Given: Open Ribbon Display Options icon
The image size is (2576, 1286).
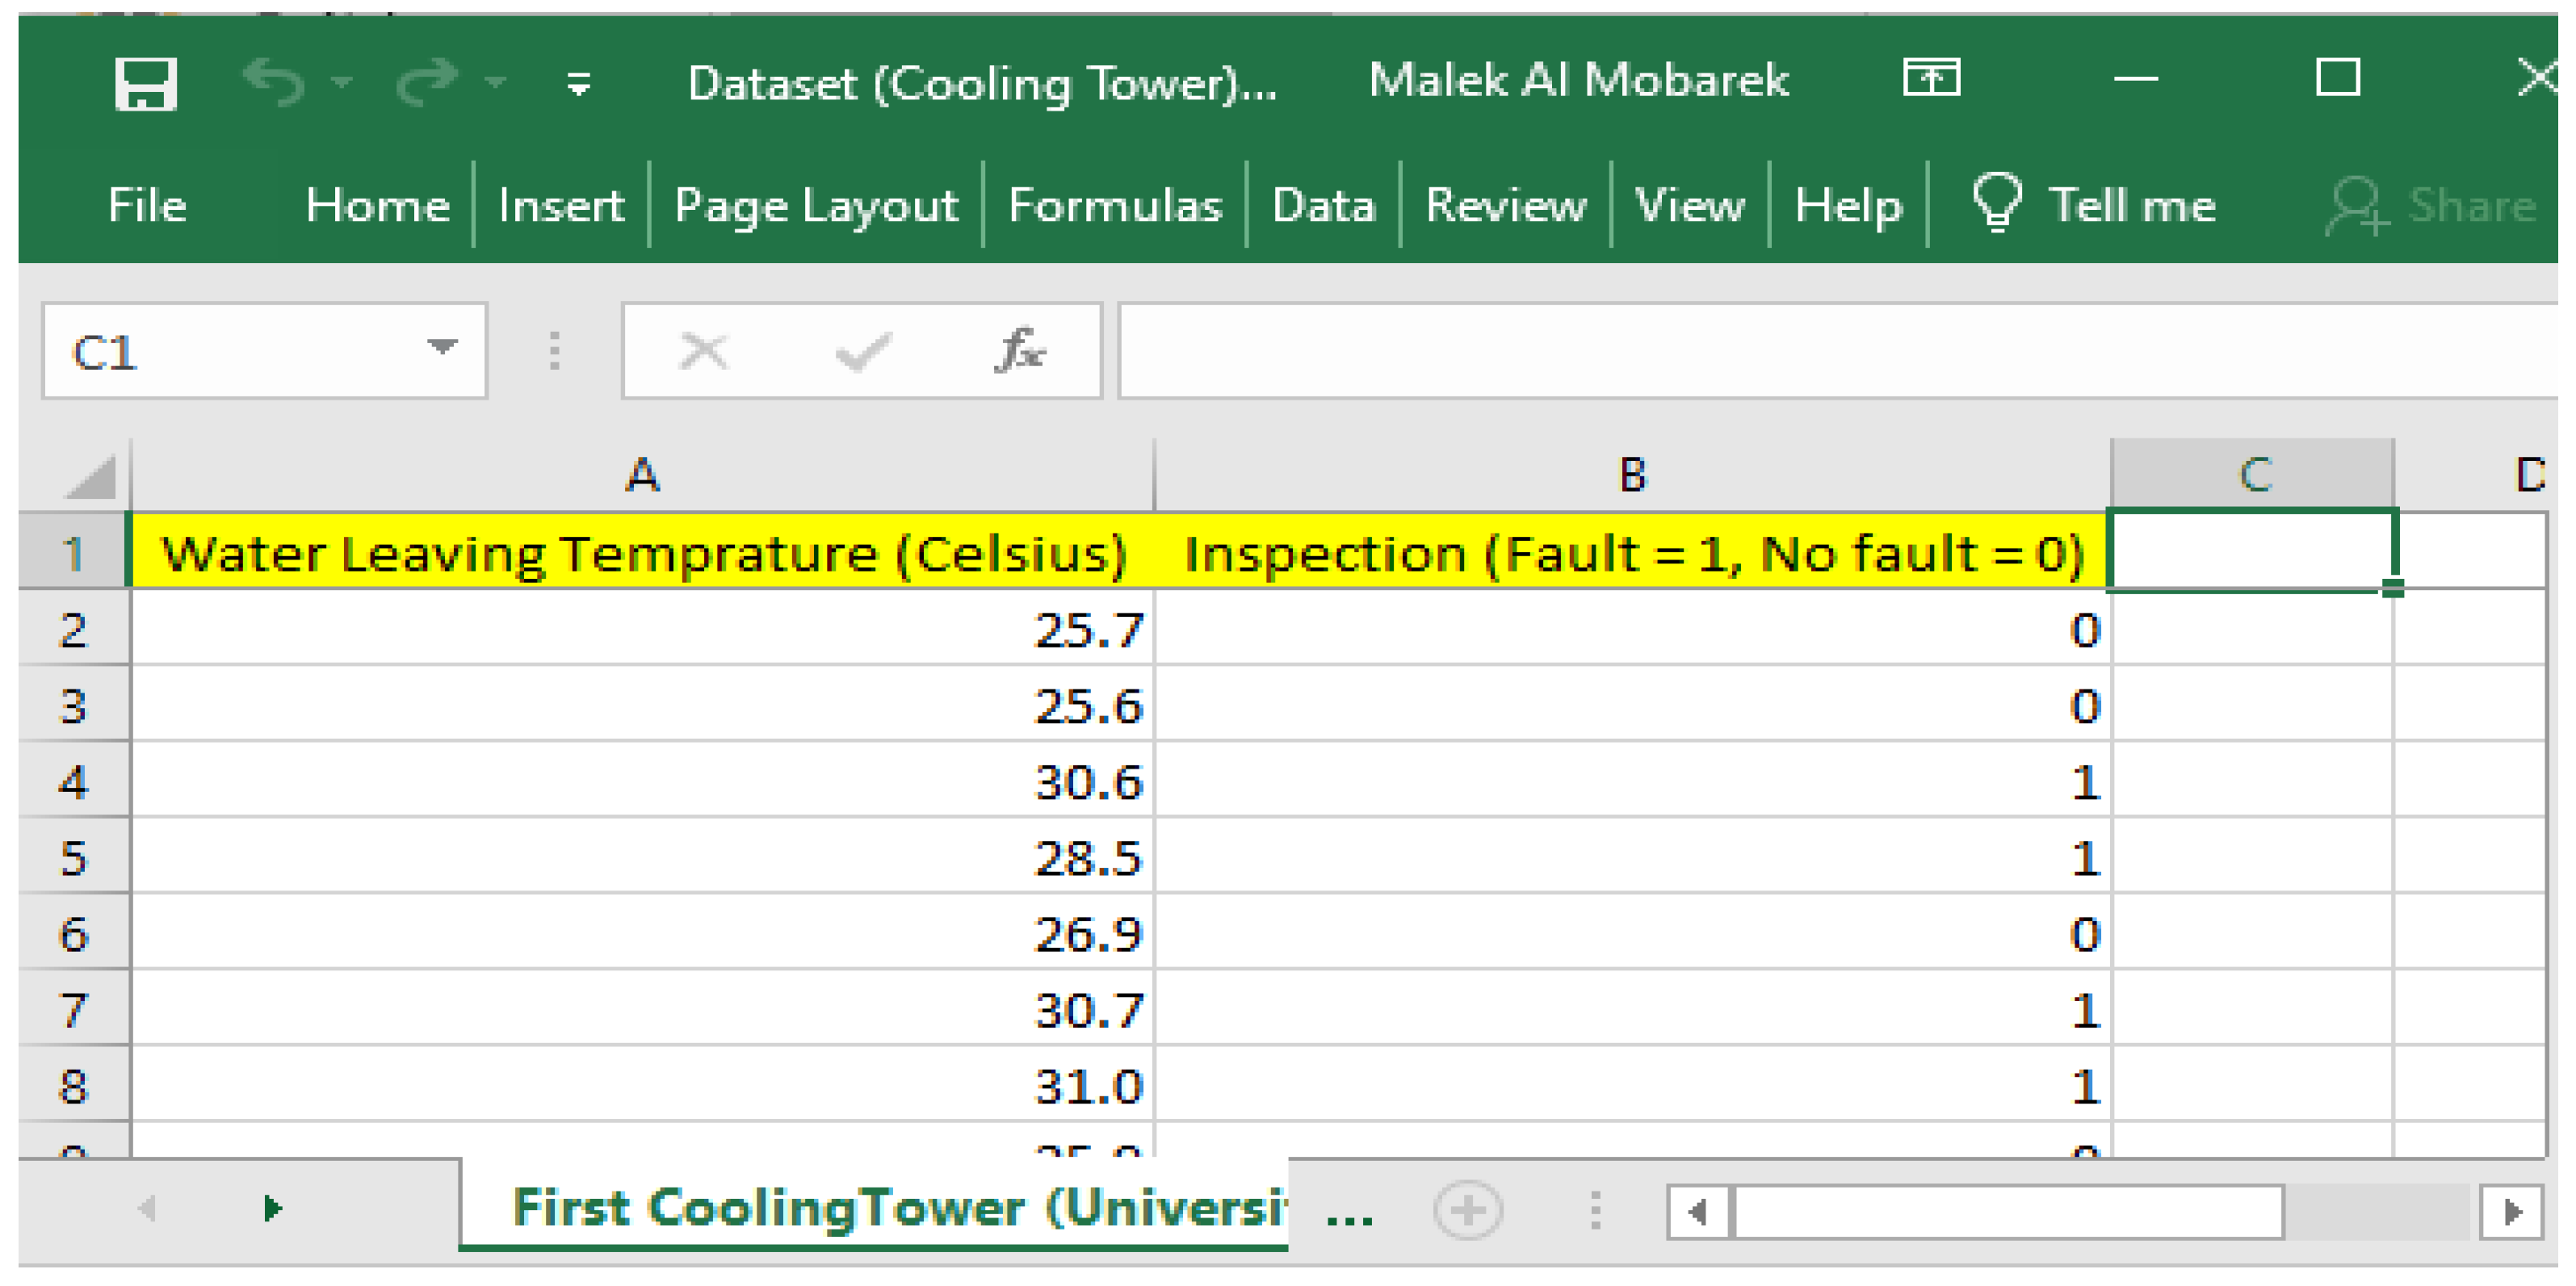Looking at the screenshot, I should 1930,78.
